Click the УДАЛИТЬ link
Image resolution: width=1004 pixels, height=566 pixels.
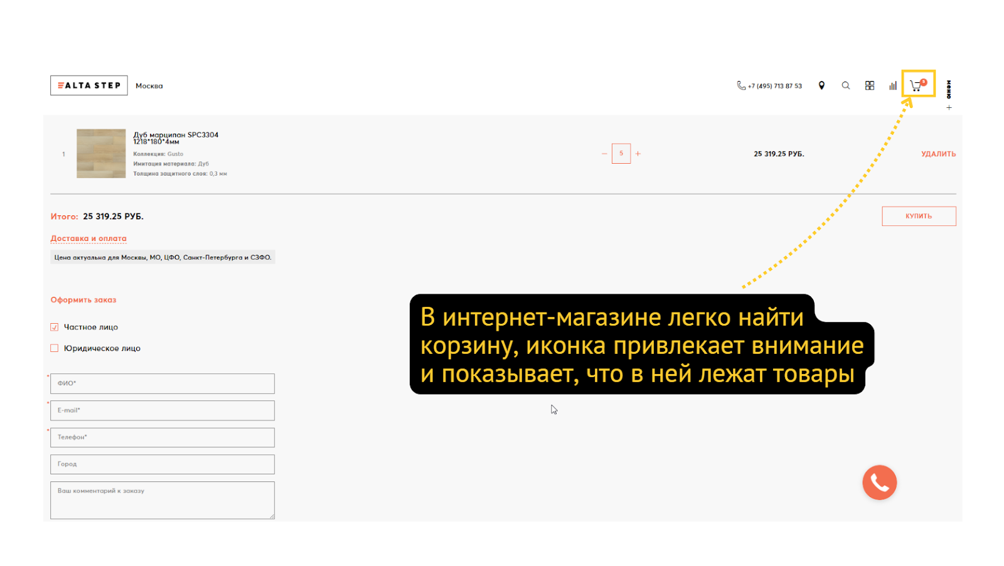938,154
